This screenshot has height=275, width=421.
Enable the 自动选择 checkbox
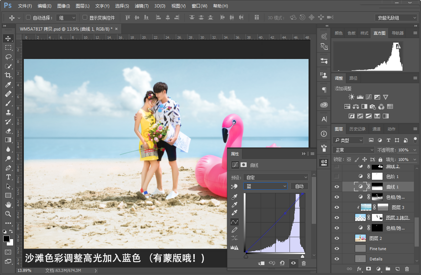(28, 17)
